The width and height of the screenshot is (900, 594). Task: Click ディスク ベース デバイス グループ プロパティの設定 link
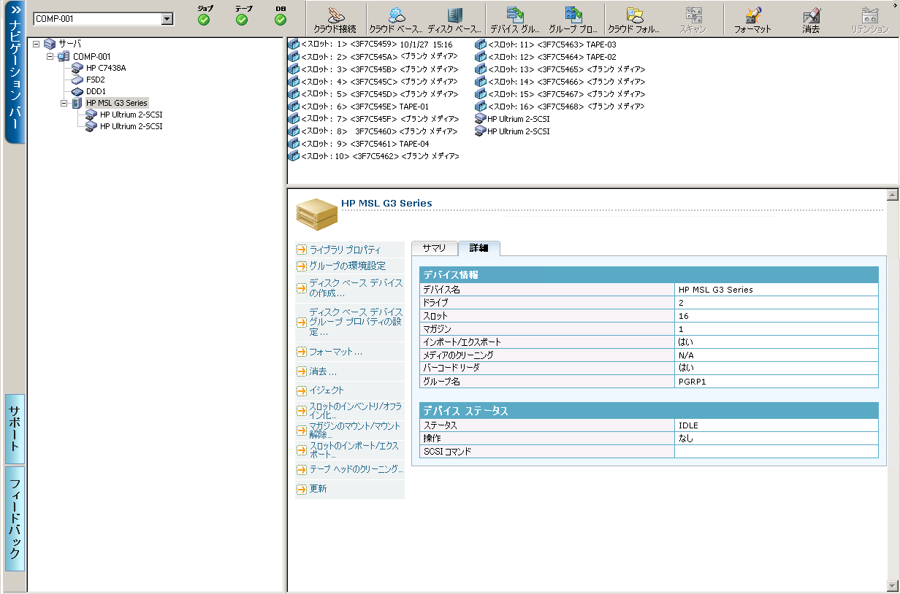356,322
